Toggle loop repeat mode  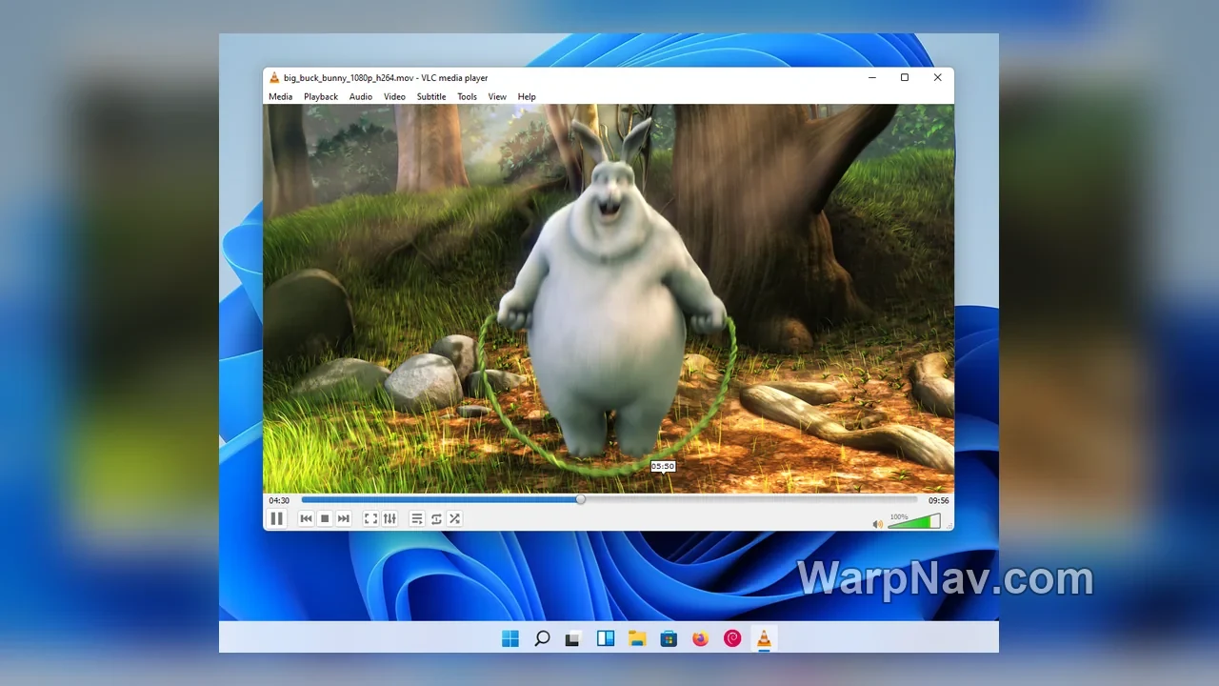pos(436,518)
